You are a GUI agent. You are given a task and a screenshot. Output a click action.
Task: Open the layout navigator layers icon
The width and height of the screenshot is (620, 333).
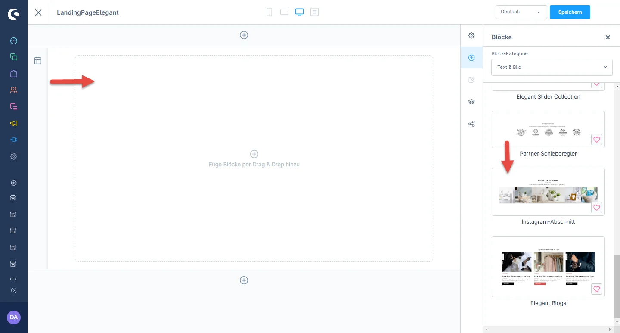coord(471,102)
